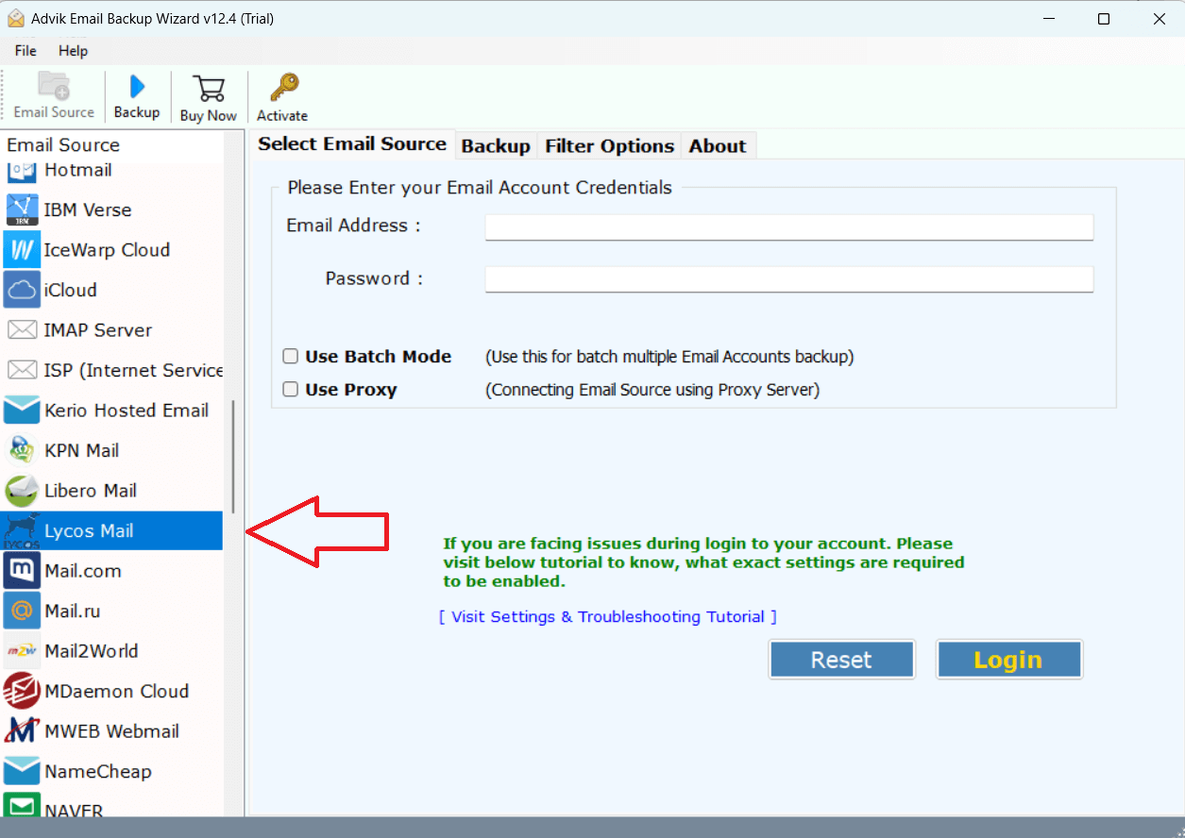Switch to the Select Email Source tab
The image size is (1185, 838).
[352, 144]
